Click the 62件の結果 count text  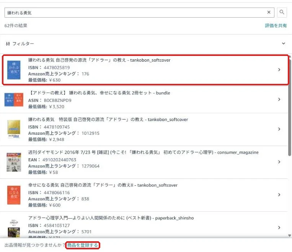pos(16,26)
